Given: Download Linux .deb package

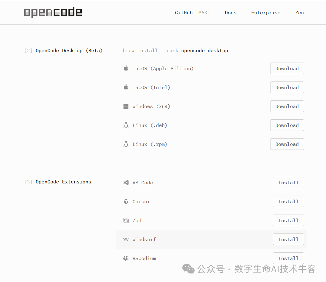Looking at the screenshot, I should pos(287,125).
